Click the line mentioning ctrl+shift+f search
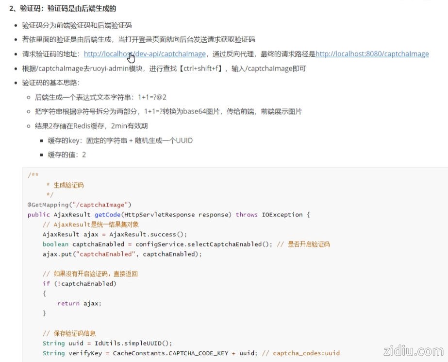Image resolution: width=448 pixels, height=362 pixels. (x=164, y=69)
